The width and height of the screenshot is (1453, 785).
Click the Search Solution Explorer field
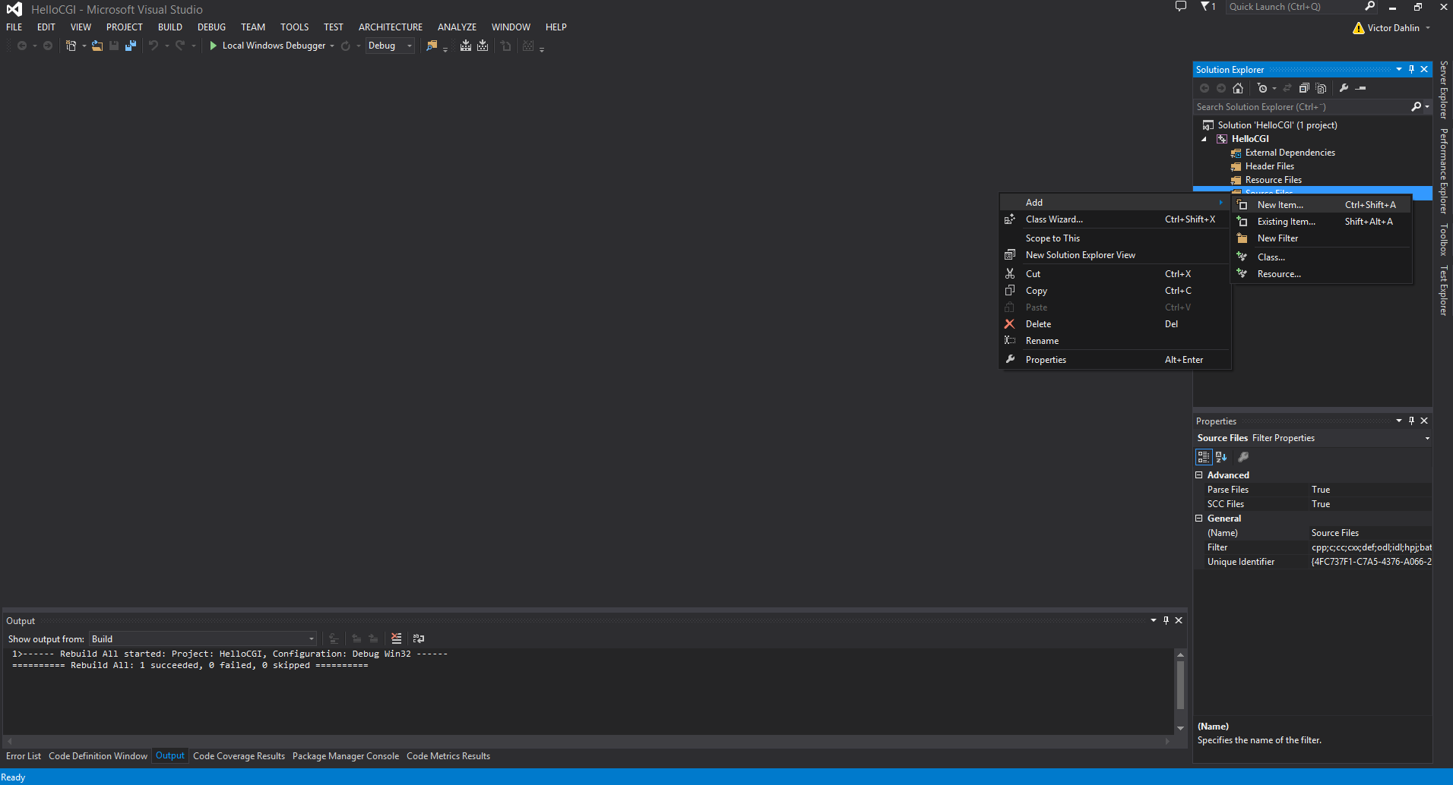coord(1301,107)
